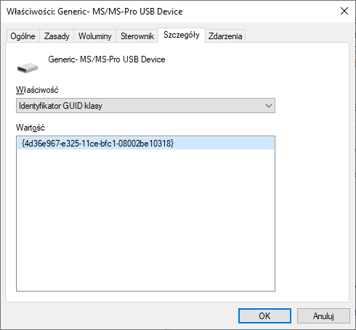This screenshot has width=356, height=330.
Task: Open the Zasady tab
Action: pos(57,36)
